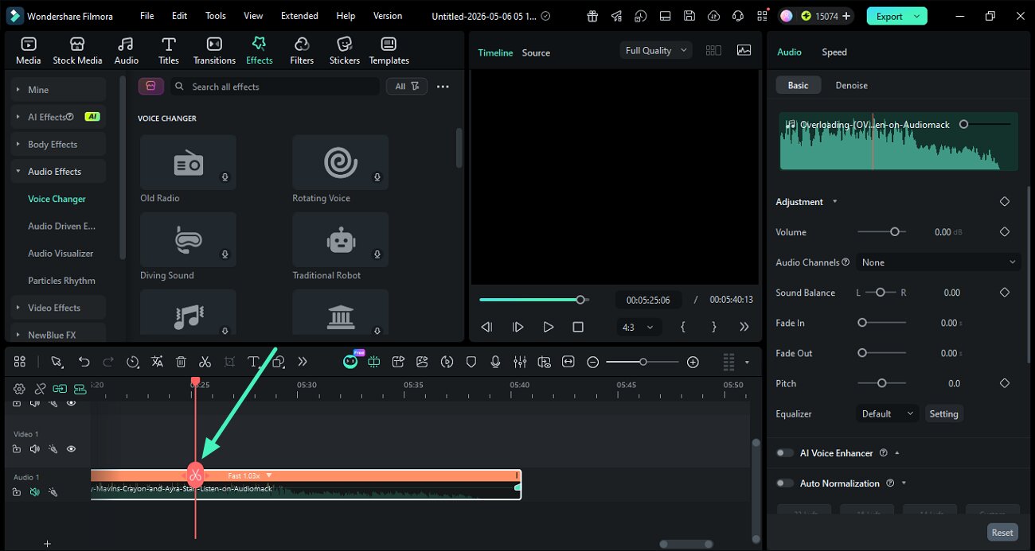Play the preview video
Image resolution: width=1035 pixels, height=551 pixels.
548,327
